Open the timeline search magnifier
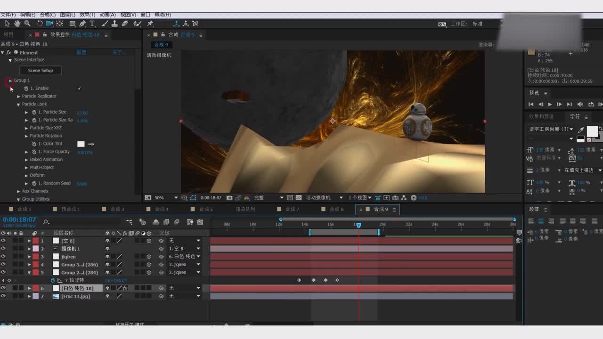The height and width of the screenshot is (339, 603). (46, 222)
